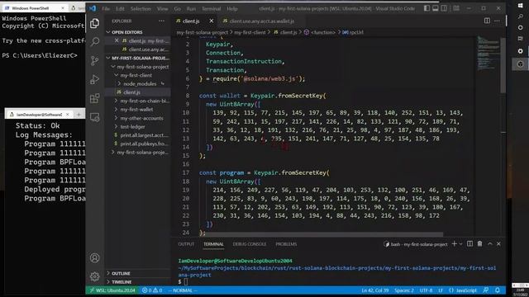
Task: Click Ln 42, Col 39 status item
Action: click(375, 290)
